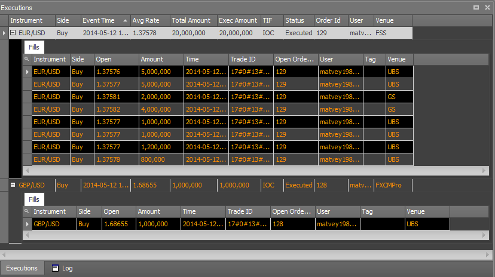495x277 pixels.
Task: Click the 20,000,000 total amount cell
Action: pyautogui.click(x=194, y=33)
